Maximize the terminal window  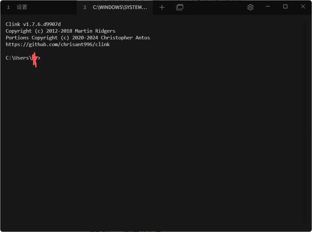pos(285,7)
